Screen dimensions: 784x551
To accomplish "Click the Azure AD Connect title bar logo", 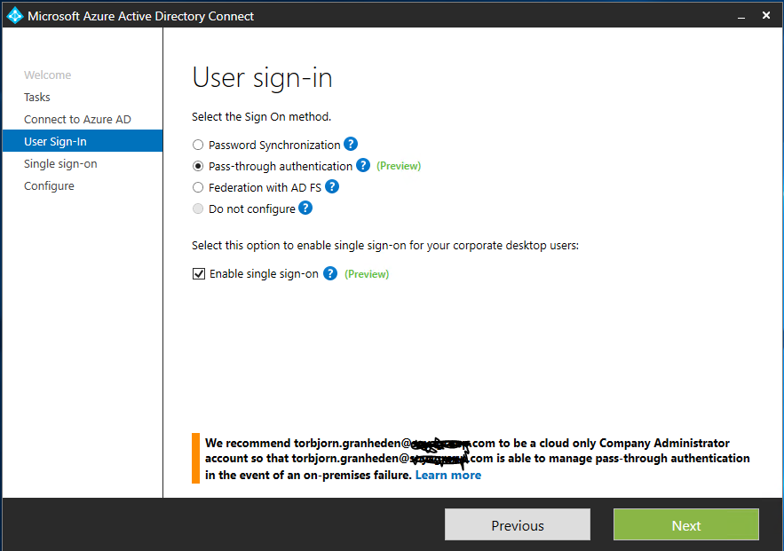I will (x=15, y=15).
